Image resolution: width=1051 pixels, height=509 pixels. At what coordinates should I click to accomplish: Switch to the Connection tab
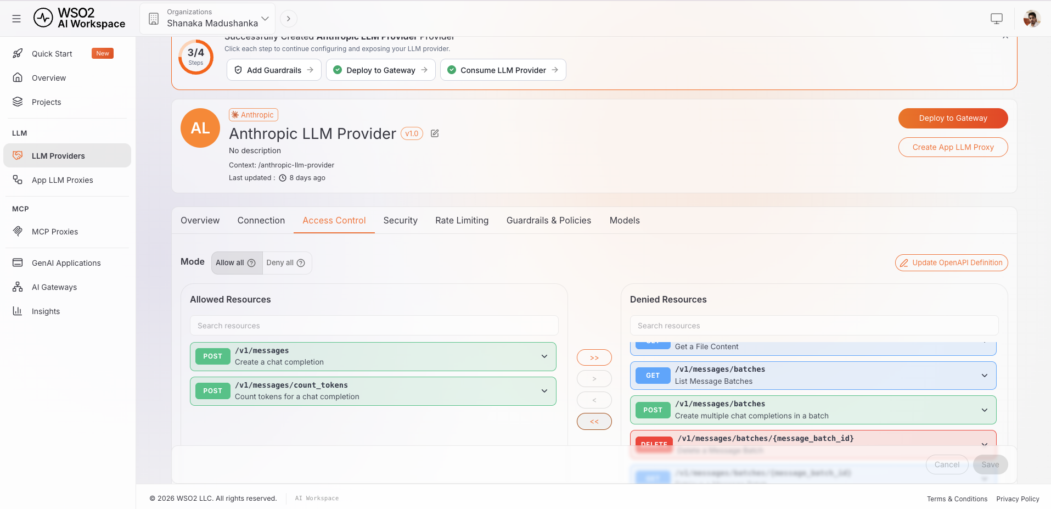point(261,220)
